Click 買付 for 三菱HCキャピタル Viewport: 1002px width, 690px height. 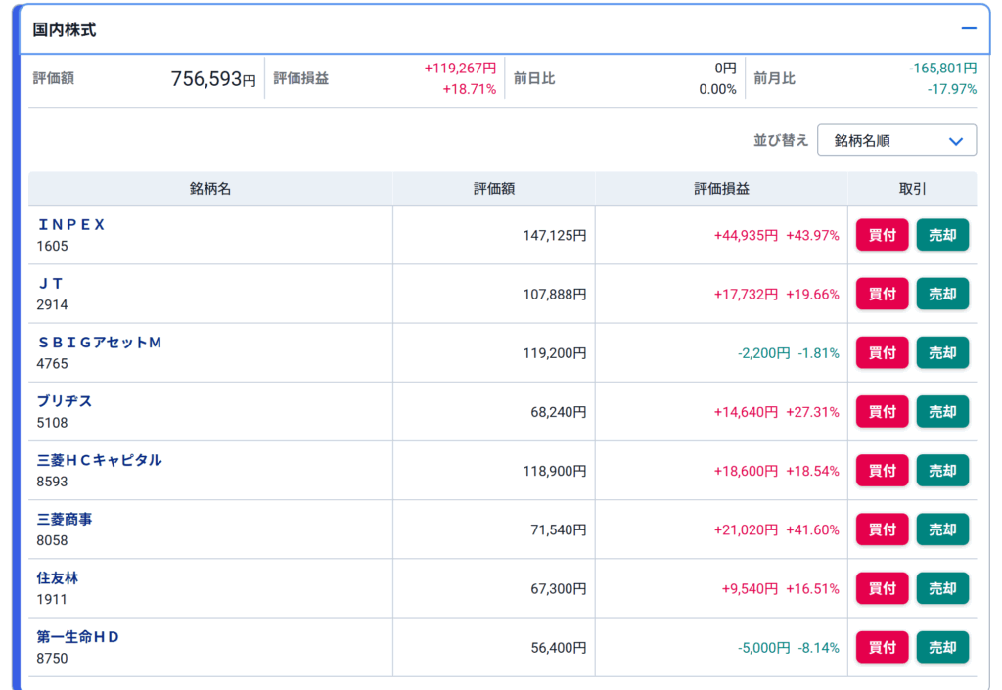tap(882, 471)
